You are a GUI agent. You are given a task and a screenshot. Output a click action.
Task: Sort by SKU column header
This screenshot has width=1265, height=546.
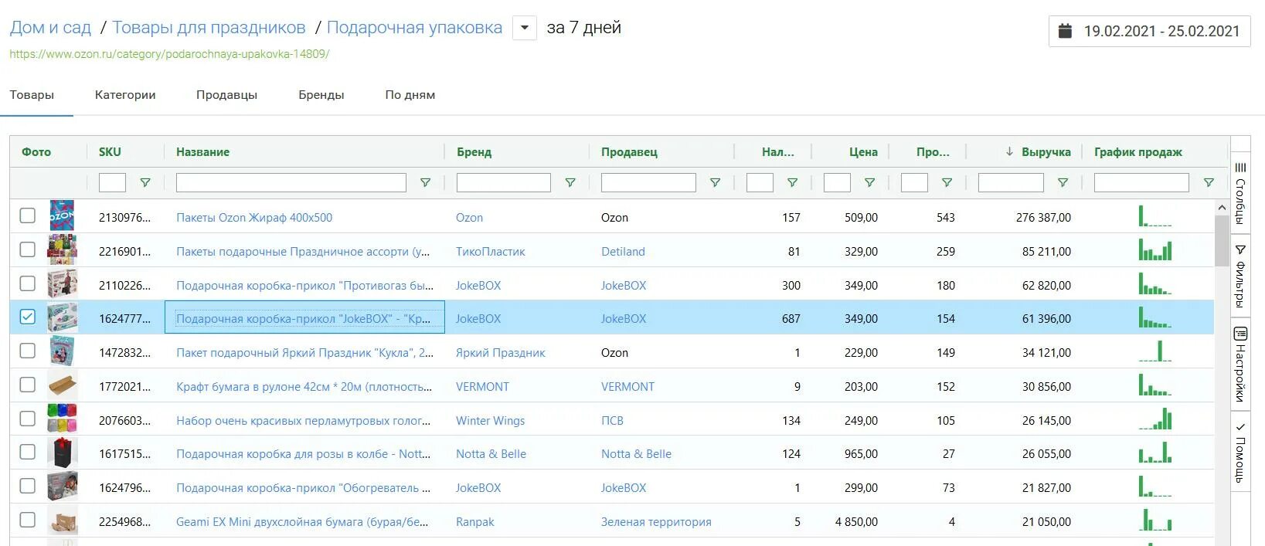pos(110,152)
